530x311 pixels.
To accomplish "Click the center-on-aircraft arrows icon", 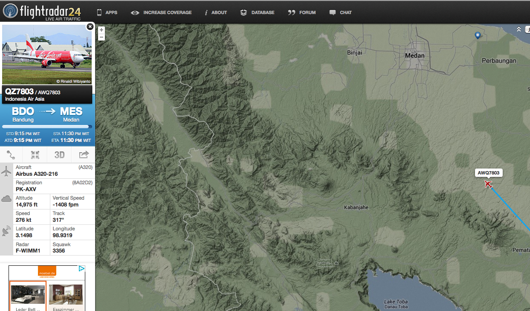I will point(35,154).
